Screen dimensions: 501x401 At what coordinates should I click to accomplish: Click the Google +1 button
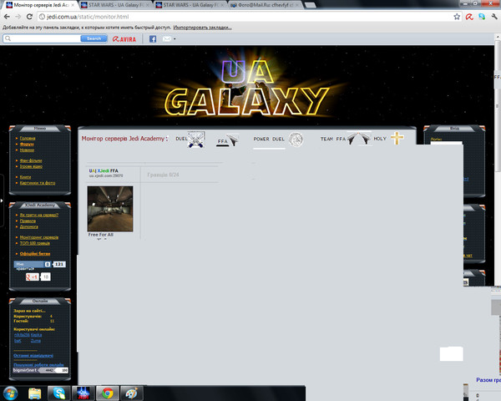33,277
